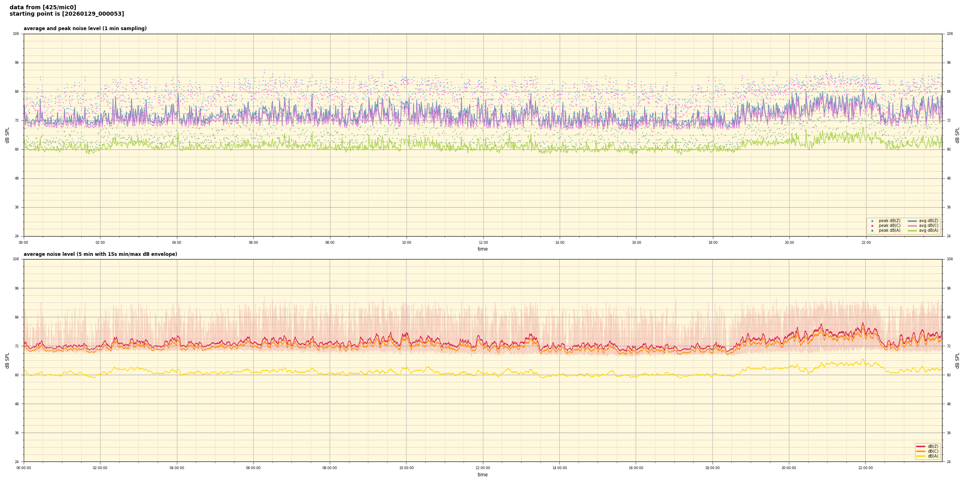965x482 pixels.
Task: Click the 'data from [425/mic0]' header text
Action: click(43, 7)
